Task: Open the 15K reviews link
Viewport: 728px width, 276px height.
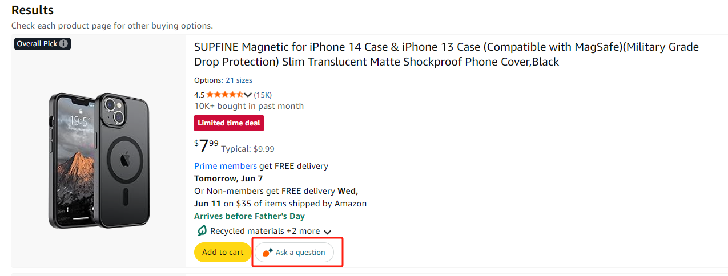Action: point(263,95)
